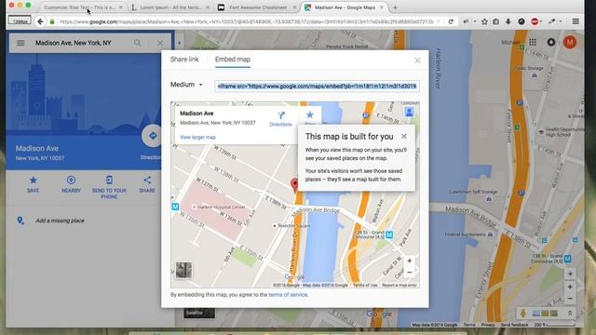
Task: Click the browser URL address bar
Action: (246, 21)
